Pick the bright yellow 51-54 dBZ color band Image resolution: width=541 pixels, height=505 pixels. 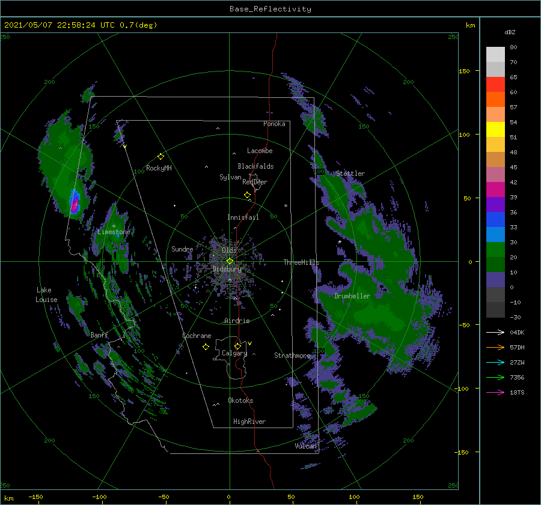(495, 130)
